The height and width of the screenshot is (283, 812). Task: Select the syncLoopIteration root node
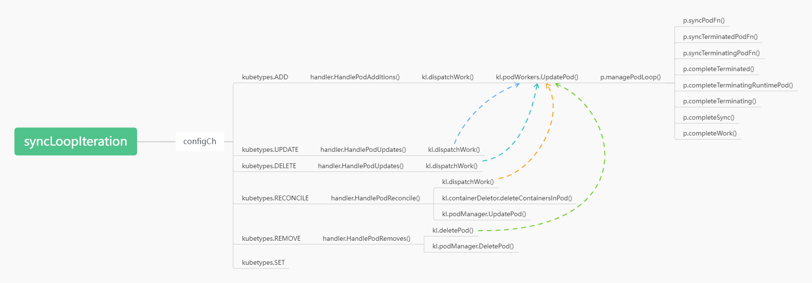(x=76, y=141)
